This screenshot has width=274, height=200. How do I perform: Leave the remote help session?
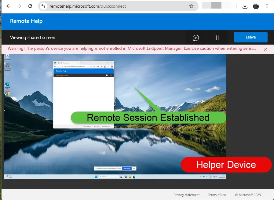click(250, 37)
